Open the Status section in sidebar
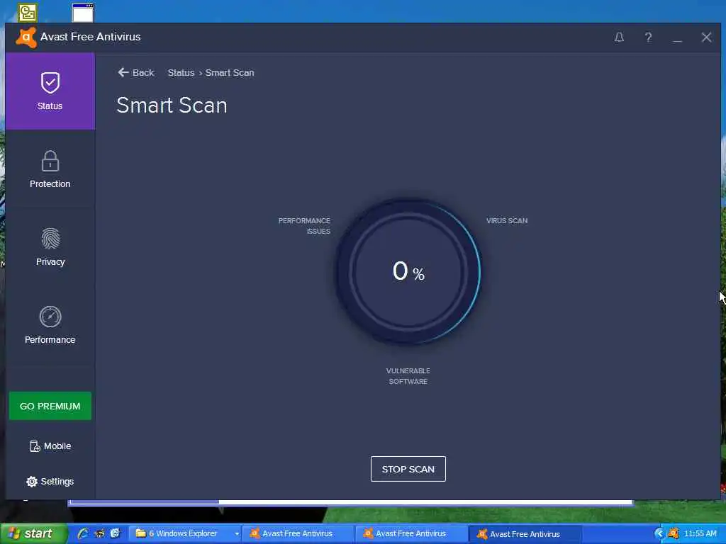 pos(50,91)
